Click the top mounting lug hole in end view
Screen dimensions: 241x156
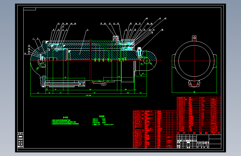click(x=194, y=38)
